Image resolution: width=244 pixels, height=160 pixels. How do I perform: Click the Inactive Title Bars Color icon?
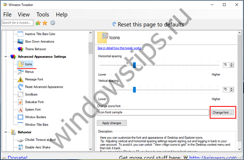click(20, 34)
